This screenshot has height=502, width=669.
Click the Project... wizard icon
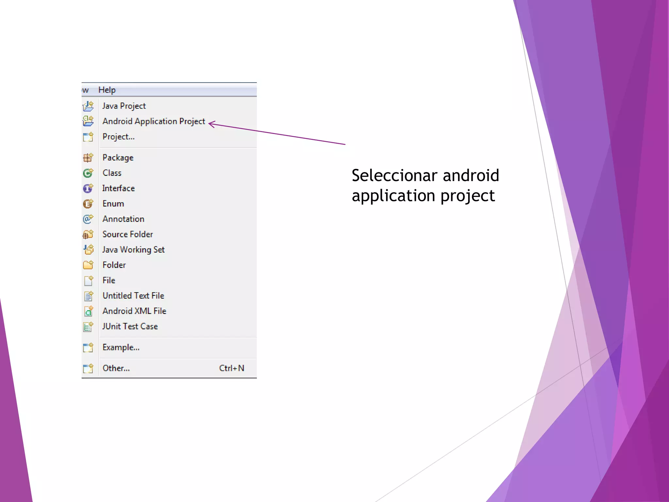pos(88,137)
